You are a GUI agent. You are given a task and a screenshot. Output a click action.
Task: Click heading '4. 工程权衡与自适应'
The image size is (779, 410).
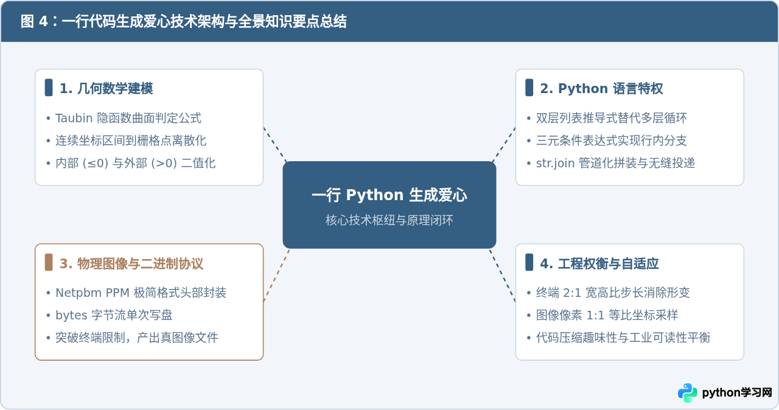599,264
